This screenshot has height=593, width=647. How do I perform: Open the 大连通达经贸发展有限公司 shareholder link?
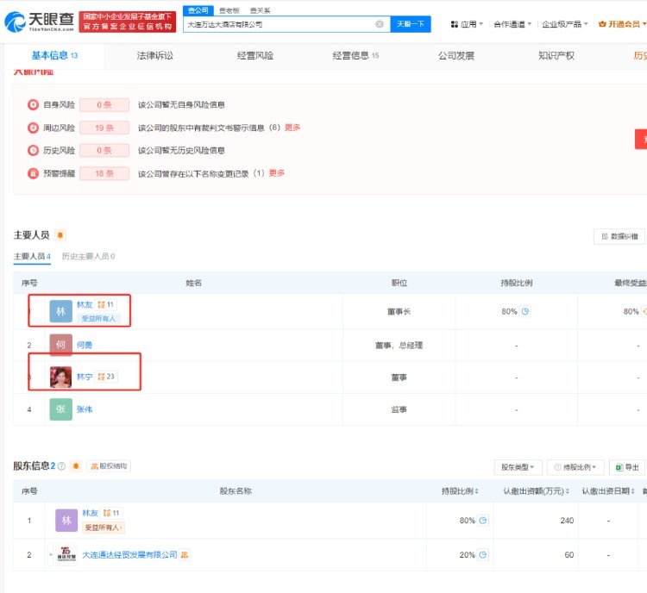pyautogui.click(x=129, y=555)
